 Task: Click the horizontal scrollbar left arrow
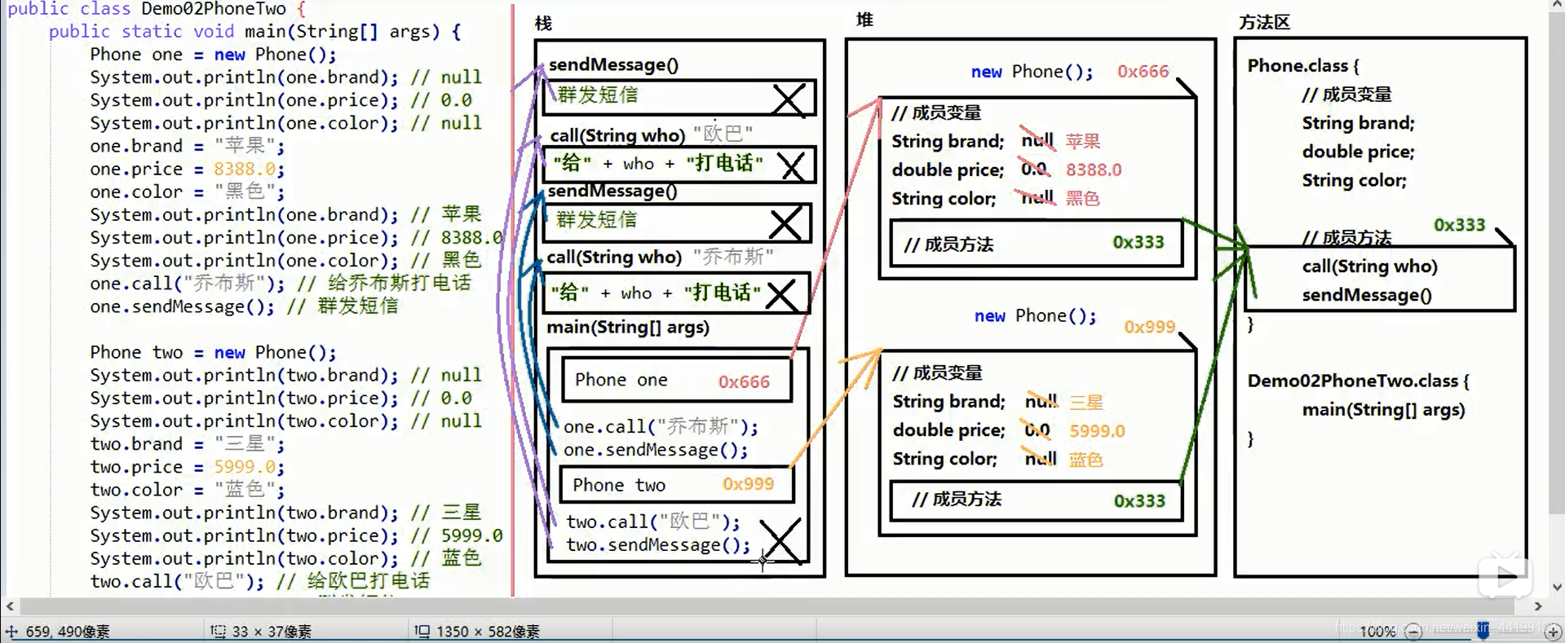pos(10,606)
